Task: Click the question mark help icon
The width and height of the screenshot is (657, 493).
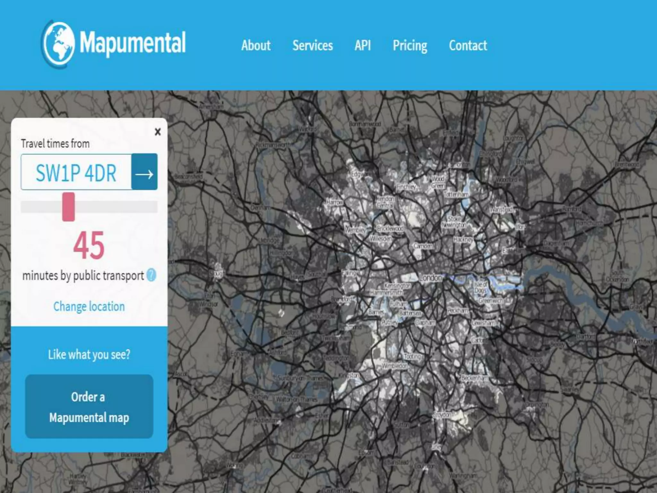Action: [x=151, y=275]
